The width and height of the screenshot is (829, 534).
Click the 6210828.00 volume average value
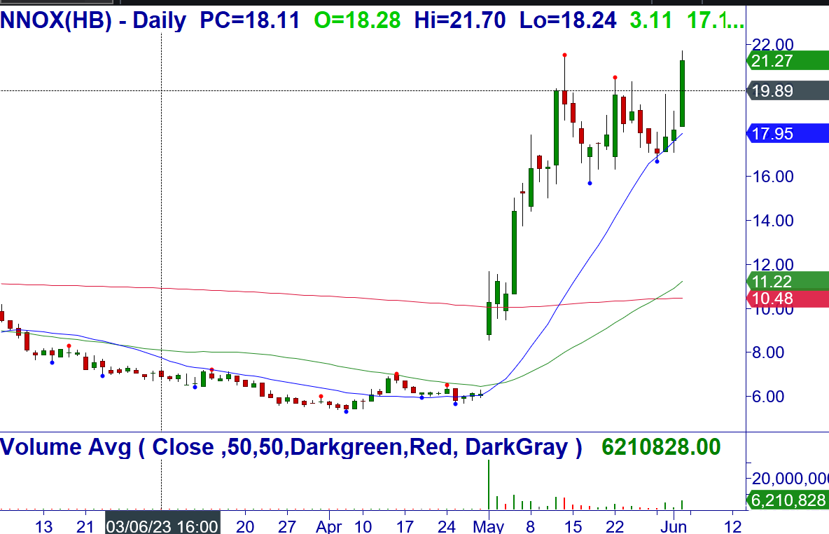click(661, 447)
